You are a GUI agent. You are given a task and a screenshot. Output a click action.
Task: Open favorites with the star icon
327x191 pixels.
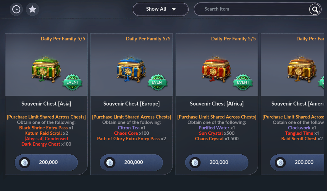tap(32, 9)
